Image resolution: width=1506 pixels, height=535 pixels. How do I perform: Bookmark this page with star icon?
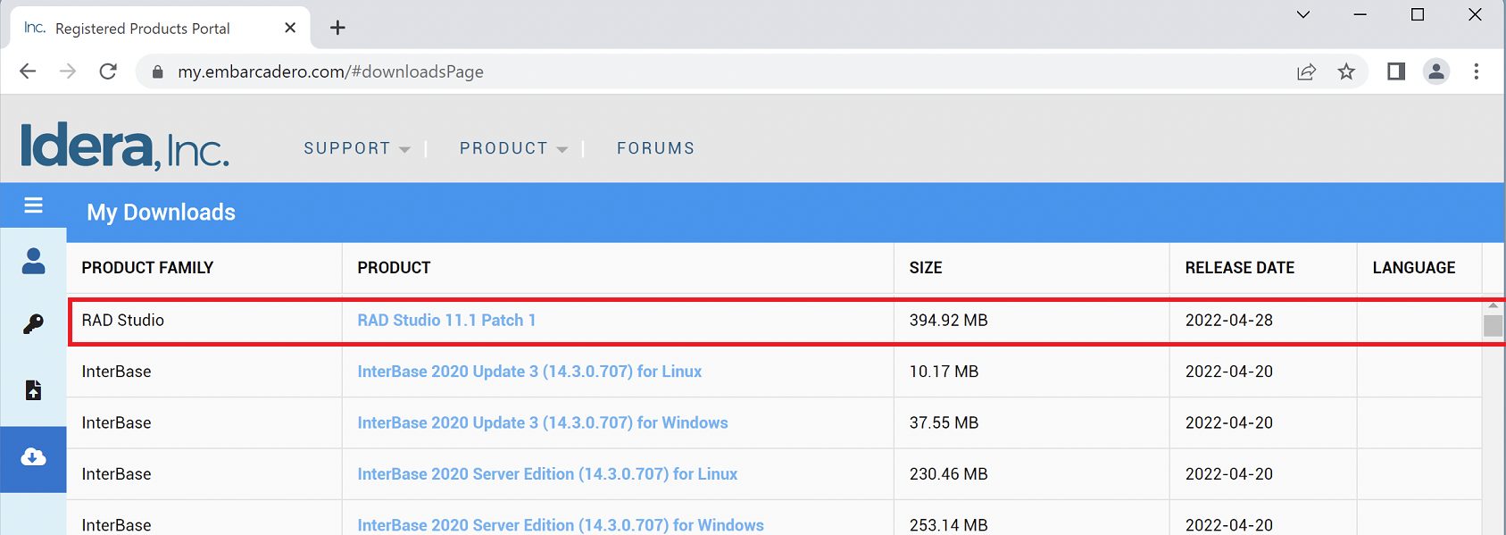click(x=1346, y=71)
